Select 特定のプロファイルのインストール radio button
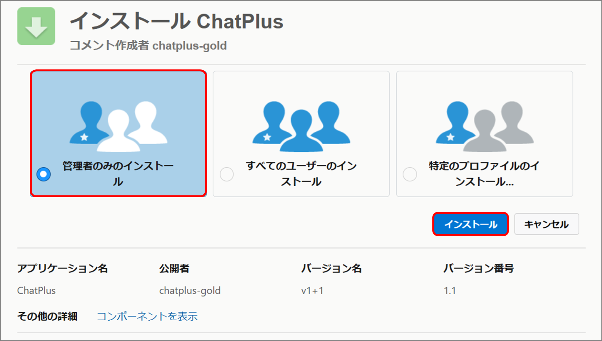 coord(410,174)
